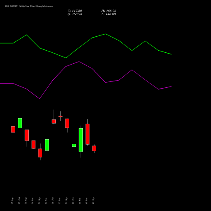Select the 27 Aug red candlestick

(13, 129)
